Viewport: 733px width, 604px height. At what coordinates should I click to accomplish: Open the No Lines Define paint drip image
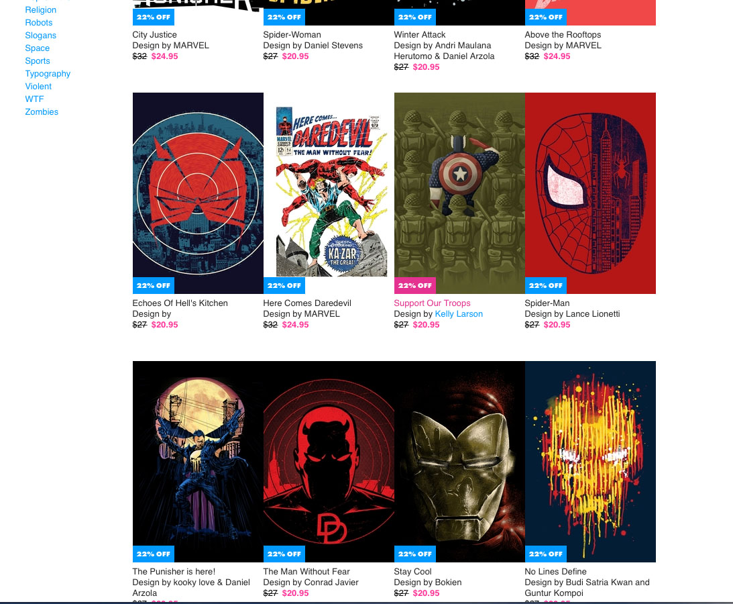click(590, 461)
